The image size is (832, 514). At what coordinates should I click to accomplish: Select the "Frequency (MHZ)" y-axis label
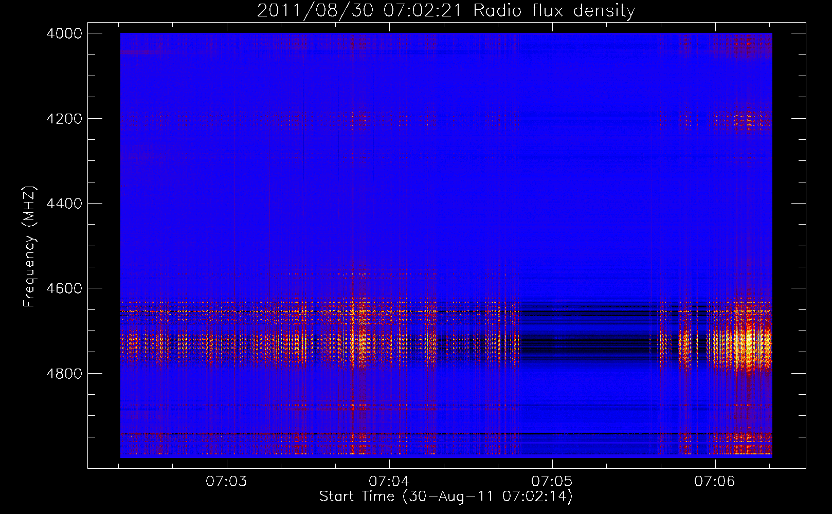click(29, 247)
